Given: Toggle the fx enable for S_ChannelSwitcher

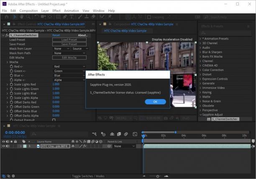Looking at the screenshot, I should point(7,35).
